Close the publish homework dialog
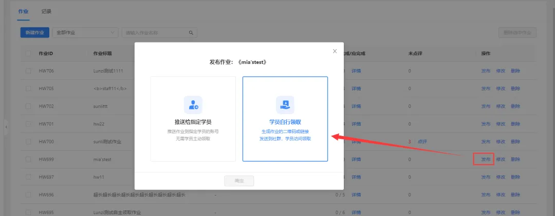The width and height of the screenshot is (555, 216). click(x=335, y=51)
